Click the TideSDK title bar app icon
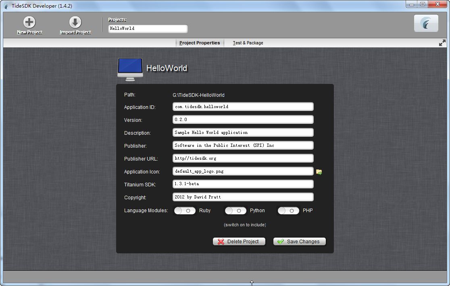The height and width of the screenshot is (286, 450). [6, 6]
